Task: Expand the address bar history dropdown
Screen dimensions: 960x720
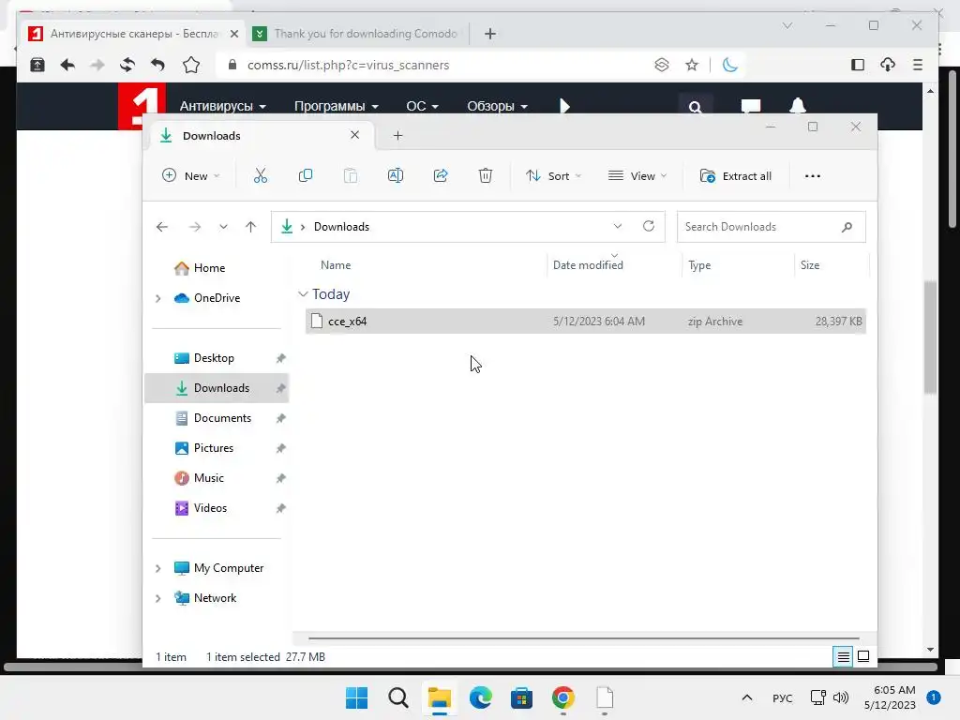Action: coord(618,227)
